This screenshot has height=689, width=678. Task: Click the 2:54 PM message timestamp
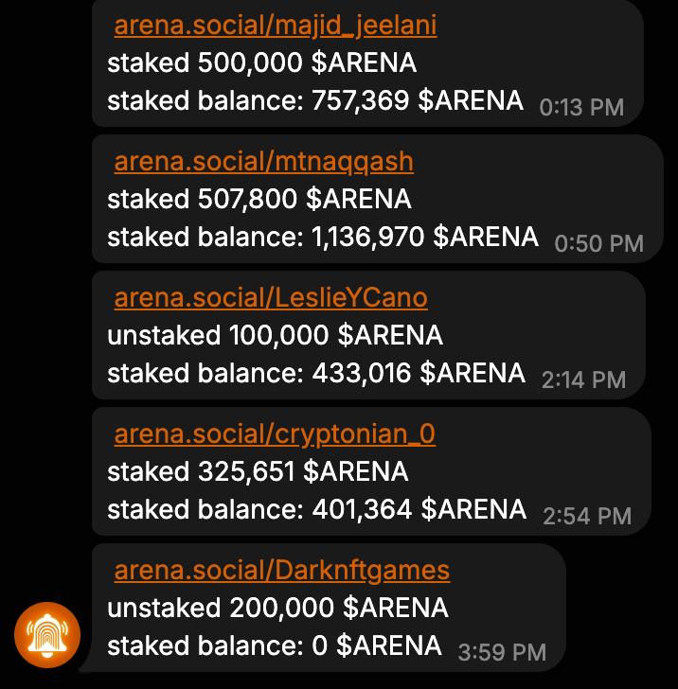[x=586, y=516]
